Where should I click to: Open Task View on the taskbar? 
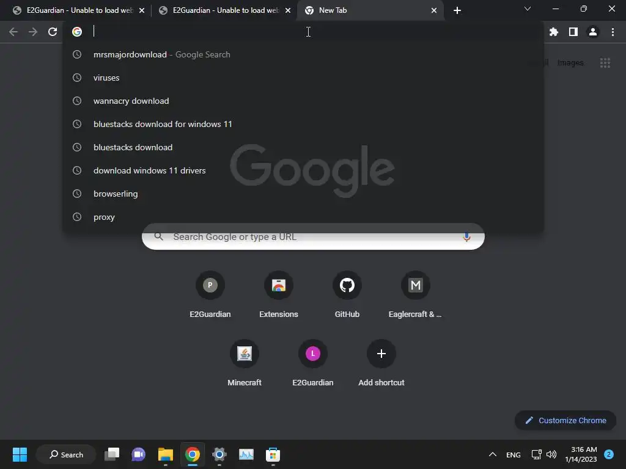tap(112, 454)
